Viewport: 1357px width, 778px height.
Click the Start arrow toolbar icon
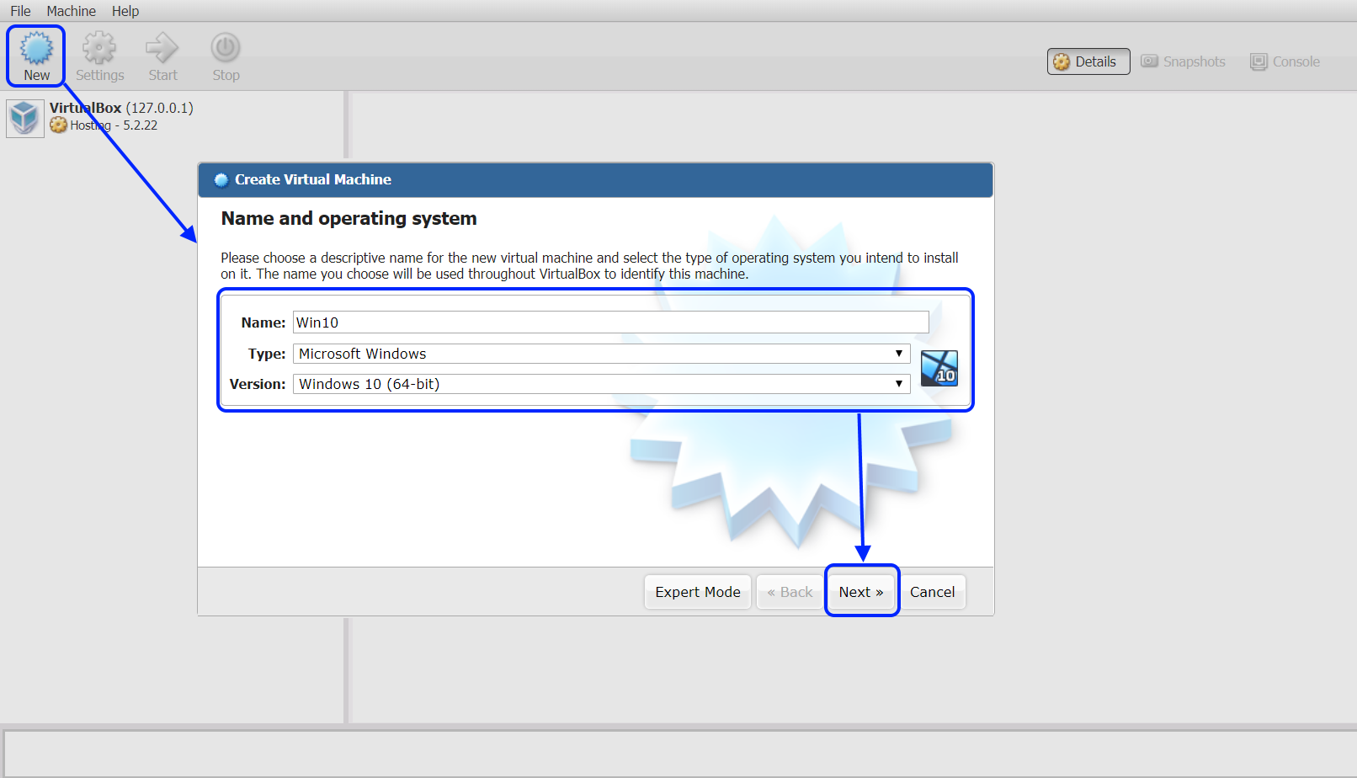[162, 48]
